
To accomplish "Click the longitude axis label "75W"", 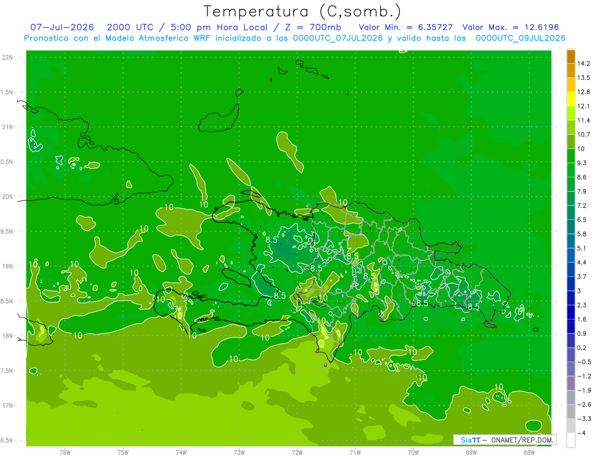I will pos(123,453).
